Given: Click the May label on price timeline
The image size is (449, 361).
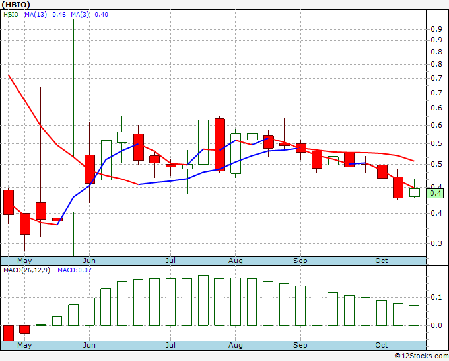Looking at the screenshot, I should 24,261.
